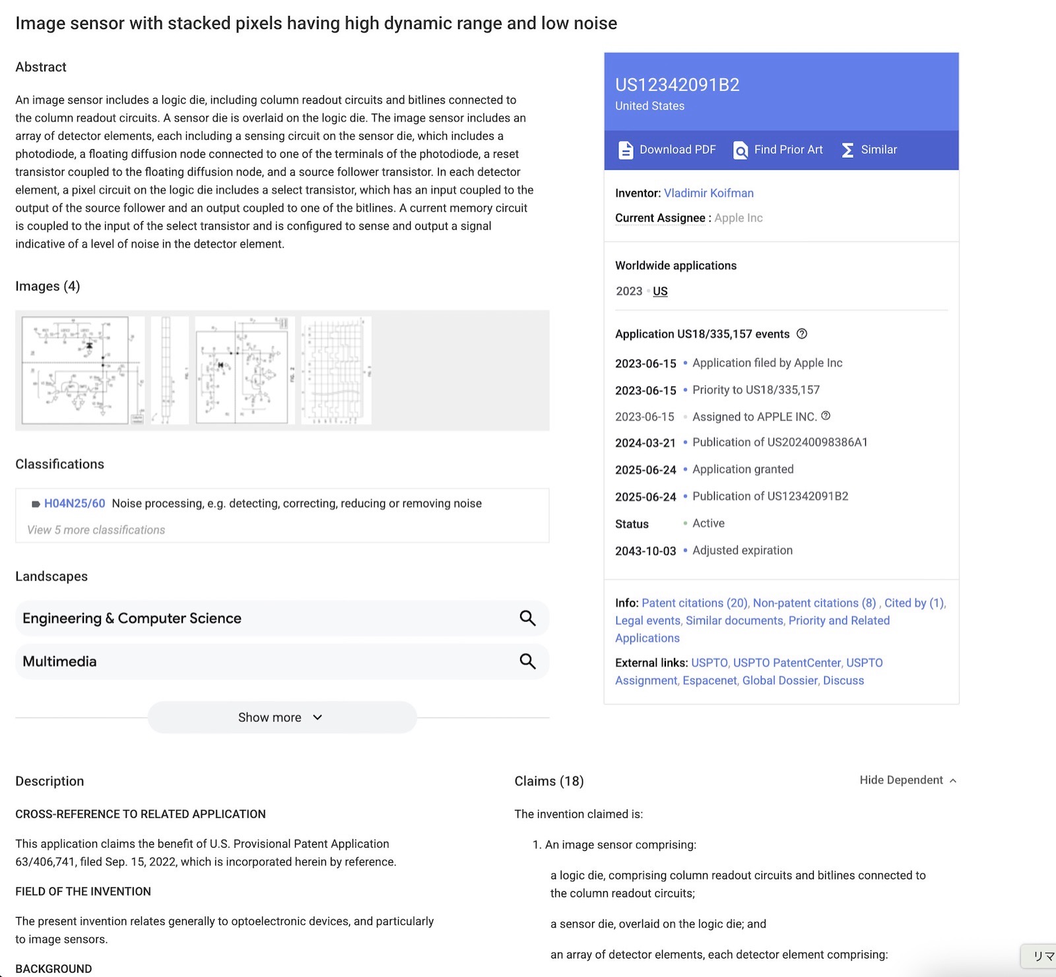
Task: Open the Espacenet external link
Action: pos(709,681)
